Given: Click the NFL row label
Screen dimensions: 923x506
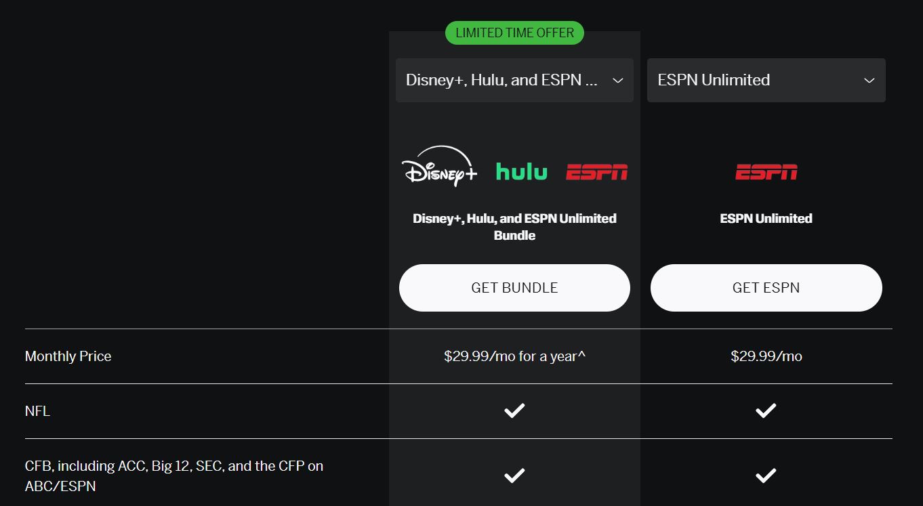Looking at the screenshot, I should pyautogui.click(x=38, y=410).
